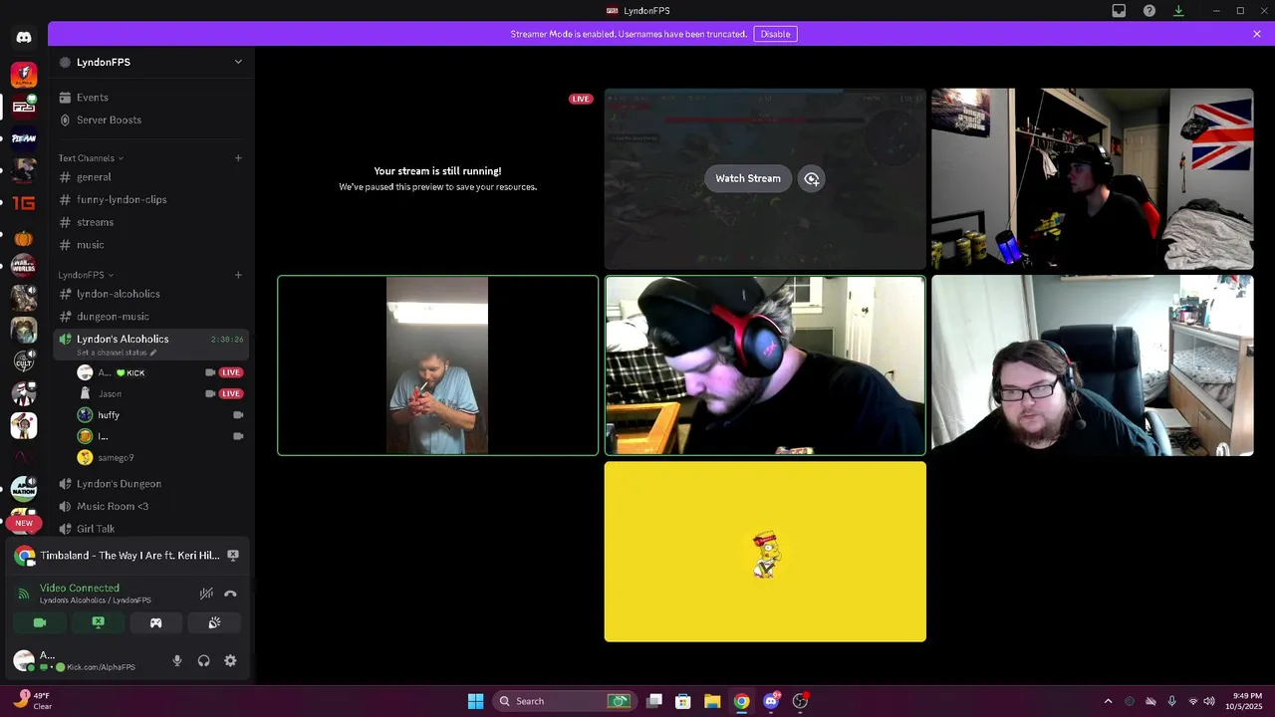Screen dimensions: 1275x717
Task: Create channel in LyndonFPS category
Action: click(x=238, y=275)
